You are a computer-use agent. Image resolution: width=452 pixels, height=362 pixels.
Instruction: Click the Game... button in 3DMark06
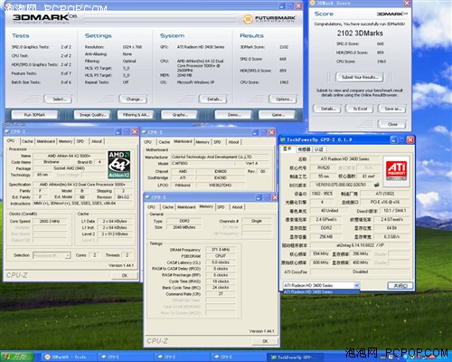[x=278, y=115]
